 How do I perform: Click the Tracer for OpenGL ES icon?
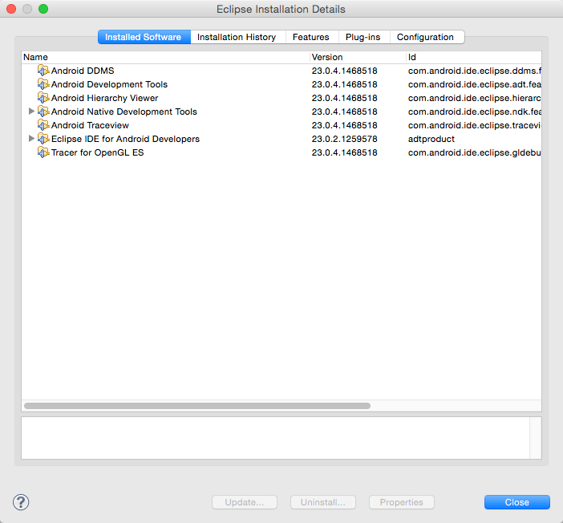[43, 152]
